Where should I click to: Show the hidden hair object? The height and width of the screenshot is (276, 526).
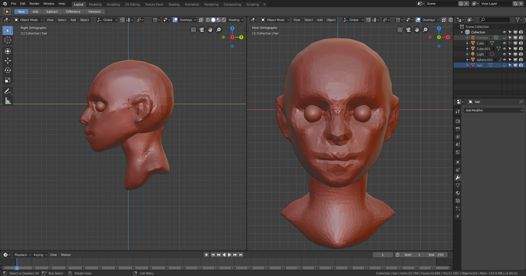[504, 65]
